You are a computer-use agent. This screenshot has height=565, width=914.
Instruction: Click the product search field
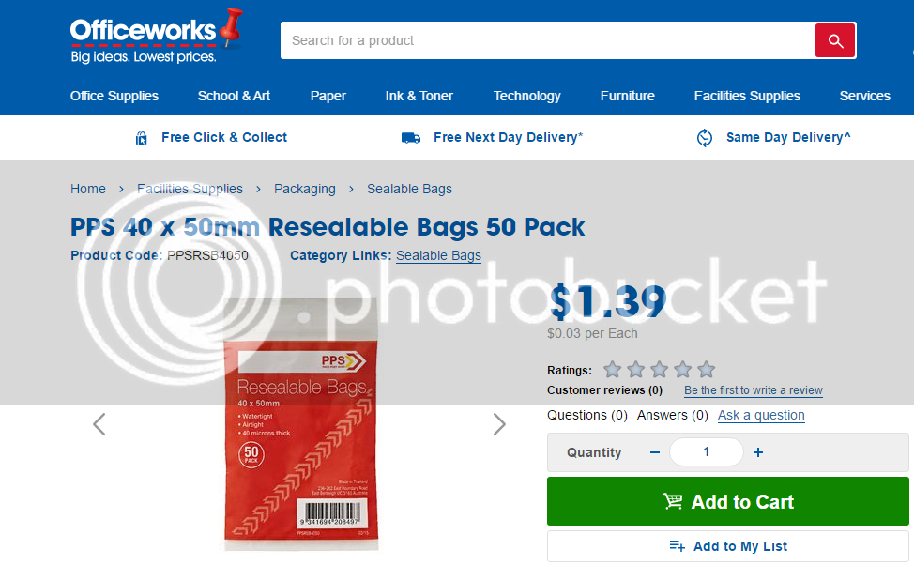pyautogui.click(x=547, y=40)
